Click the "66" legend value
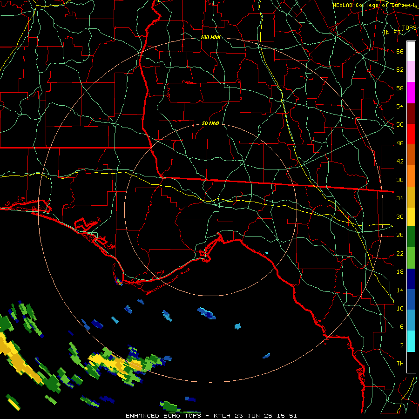 click(x=400, y=52)
